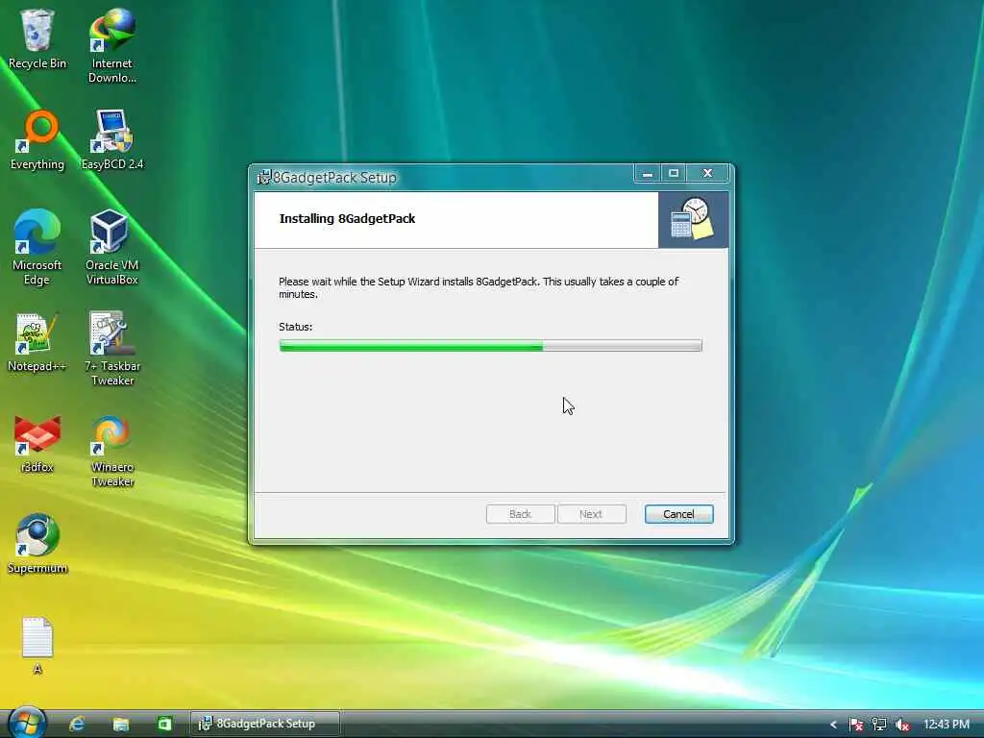Select the Everything search desktop icon
The image size is (984, 738).
click(37, 140)
